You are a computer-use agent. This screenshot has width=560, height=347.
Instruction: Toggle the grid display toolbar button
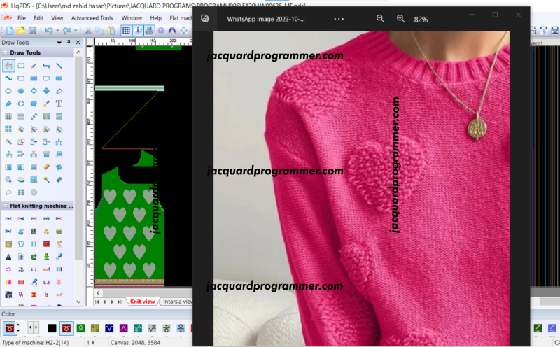126,31
